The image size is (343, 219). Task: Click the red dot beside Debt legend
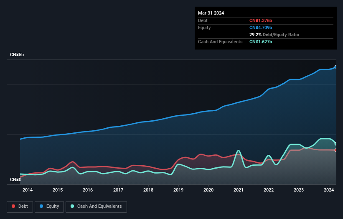click(14, 207)
